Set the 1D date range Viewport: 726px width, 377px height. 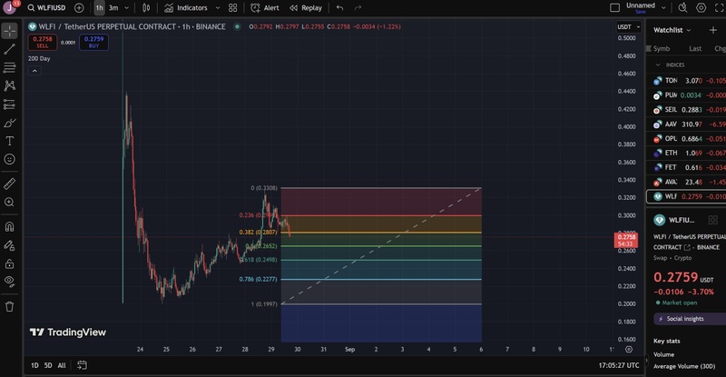click(x=34, y=365)
